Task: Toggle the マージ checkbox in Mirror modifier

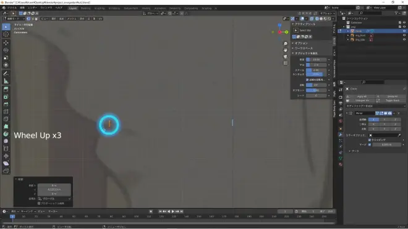Action: tap(370, 144)
